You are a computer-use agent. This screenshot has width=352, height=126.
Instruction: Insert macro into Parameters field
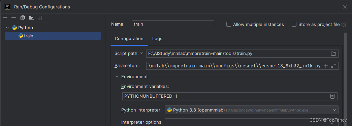coord(326,66)
